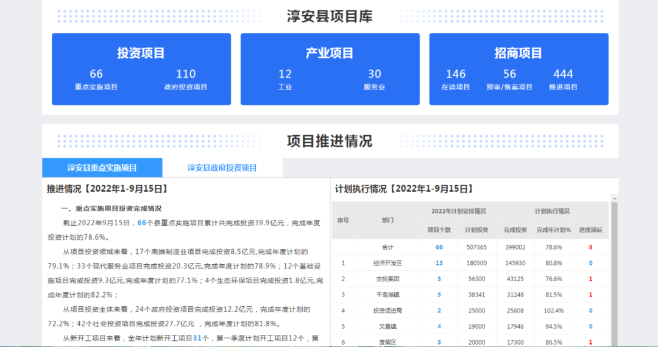
Task: Select the 序号 column header
Action: coord(343,220)
